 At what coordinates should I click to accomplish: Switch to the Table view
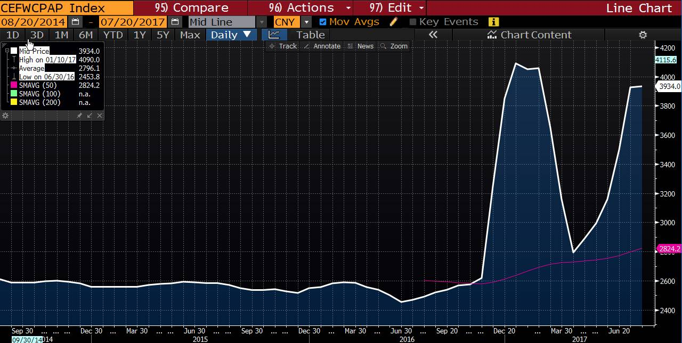click(310, 35)
